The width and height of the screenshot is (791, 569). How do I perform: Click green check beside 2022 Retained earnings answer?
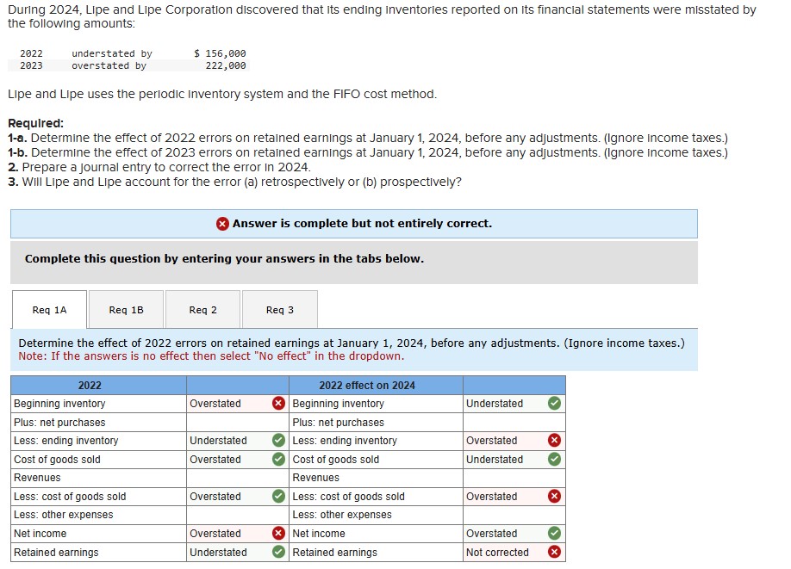[278, 553]
